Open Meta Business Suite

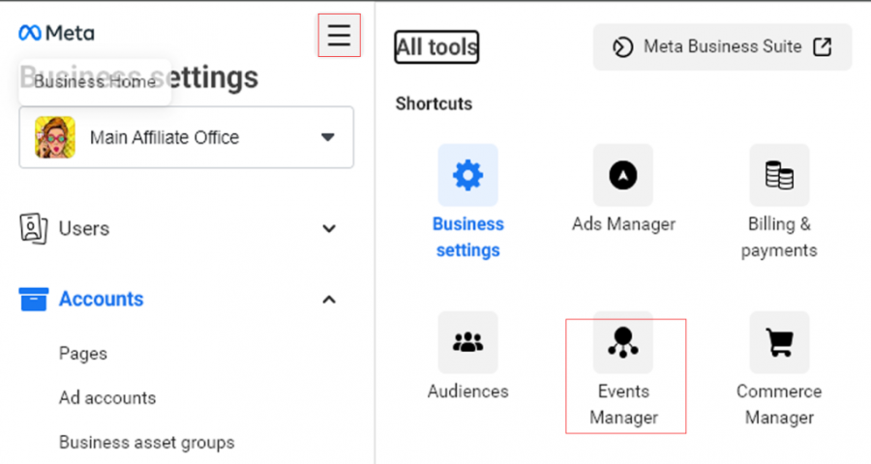(x=722, y=47)
